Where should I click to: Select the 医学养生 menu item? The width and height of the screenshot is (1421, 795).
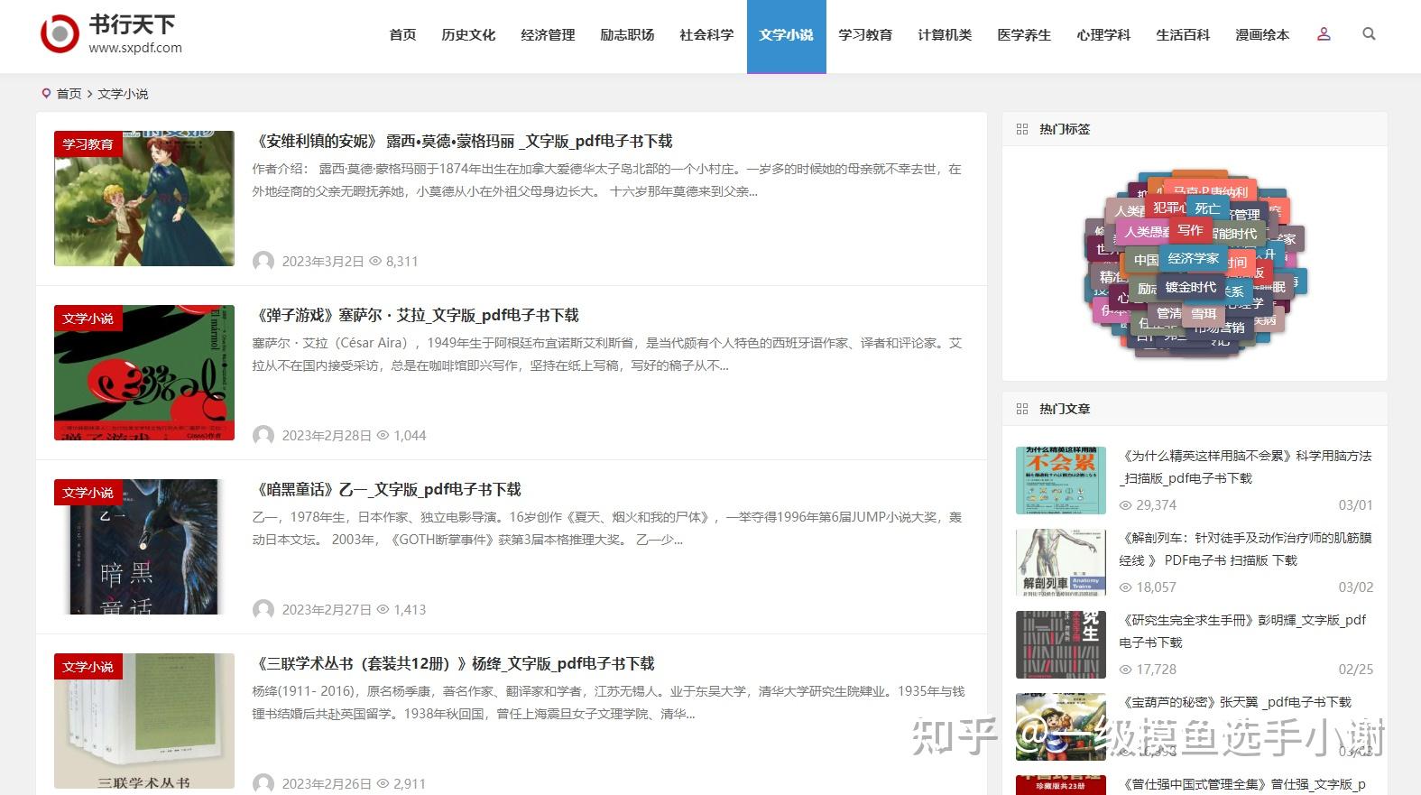pos(1024,35)
